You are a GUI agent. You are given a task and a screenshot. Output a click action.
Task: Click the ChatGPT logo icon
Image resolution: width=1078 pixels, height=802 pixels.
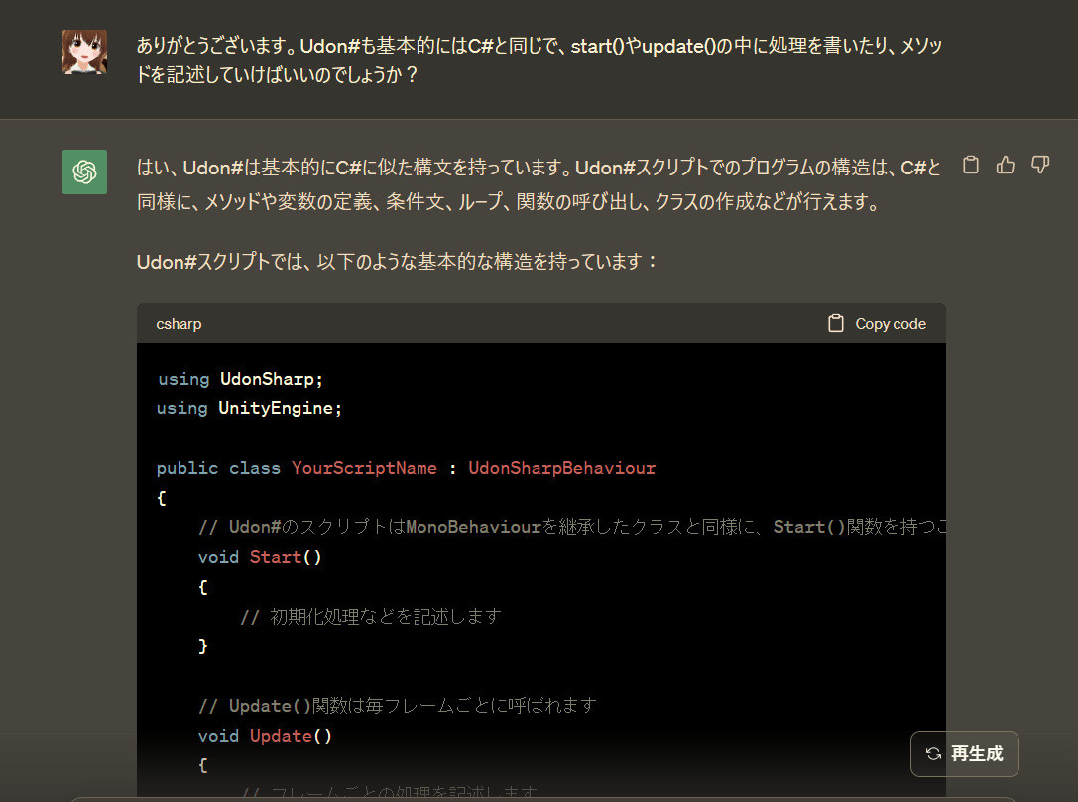click(x=84, y=172)
